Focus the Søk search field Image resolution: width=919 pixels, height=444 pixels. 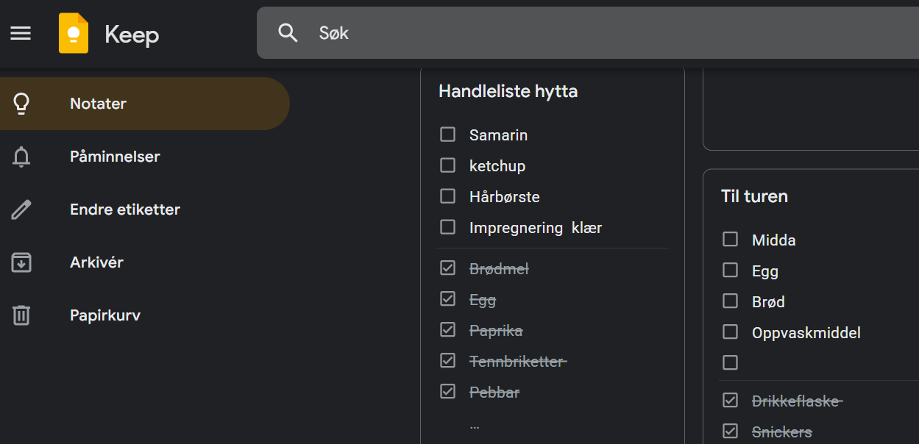point(589,33)
